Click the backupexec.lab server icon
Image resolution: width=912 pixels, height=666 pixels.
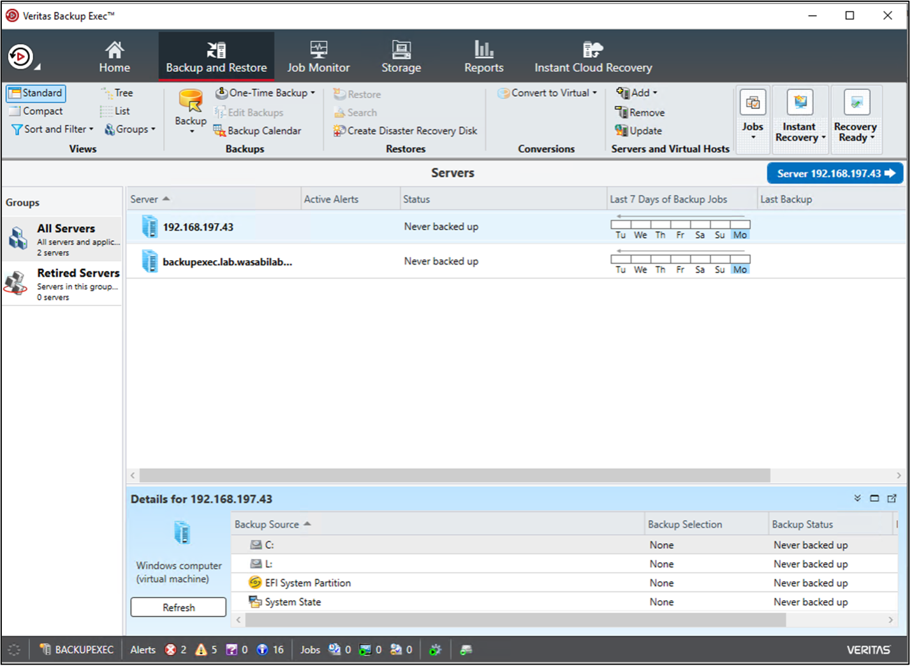click(150, 261)
